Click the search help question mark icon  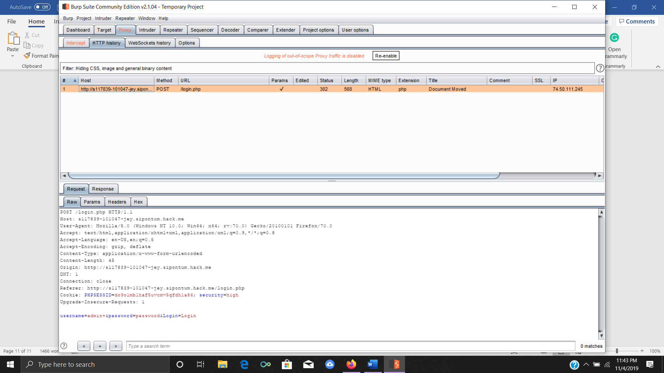(64, 346)
